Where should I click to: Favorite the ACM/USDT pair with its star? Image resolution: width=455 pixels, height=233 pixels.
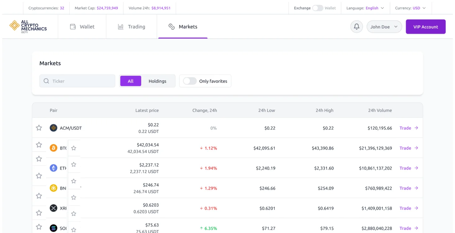39,128
